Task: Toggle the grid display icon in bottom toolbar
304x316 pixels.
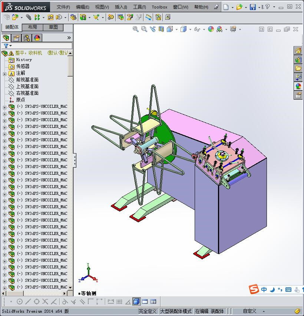Action: (119, 302)
